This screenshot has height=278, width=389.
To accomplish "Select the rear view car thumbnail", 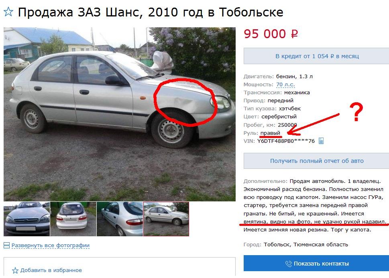I will [x=73, y=219].
